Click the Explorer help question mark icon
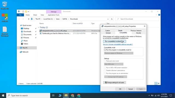This screenshot has width=175, height=98. [159, 15]
